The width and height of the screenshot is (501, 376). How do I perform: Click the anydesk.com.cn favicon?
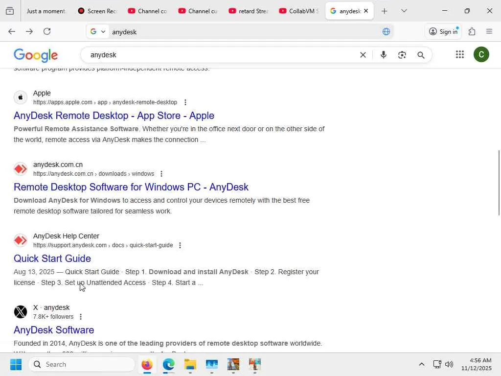pyautogui.click(x=21, y=169)
